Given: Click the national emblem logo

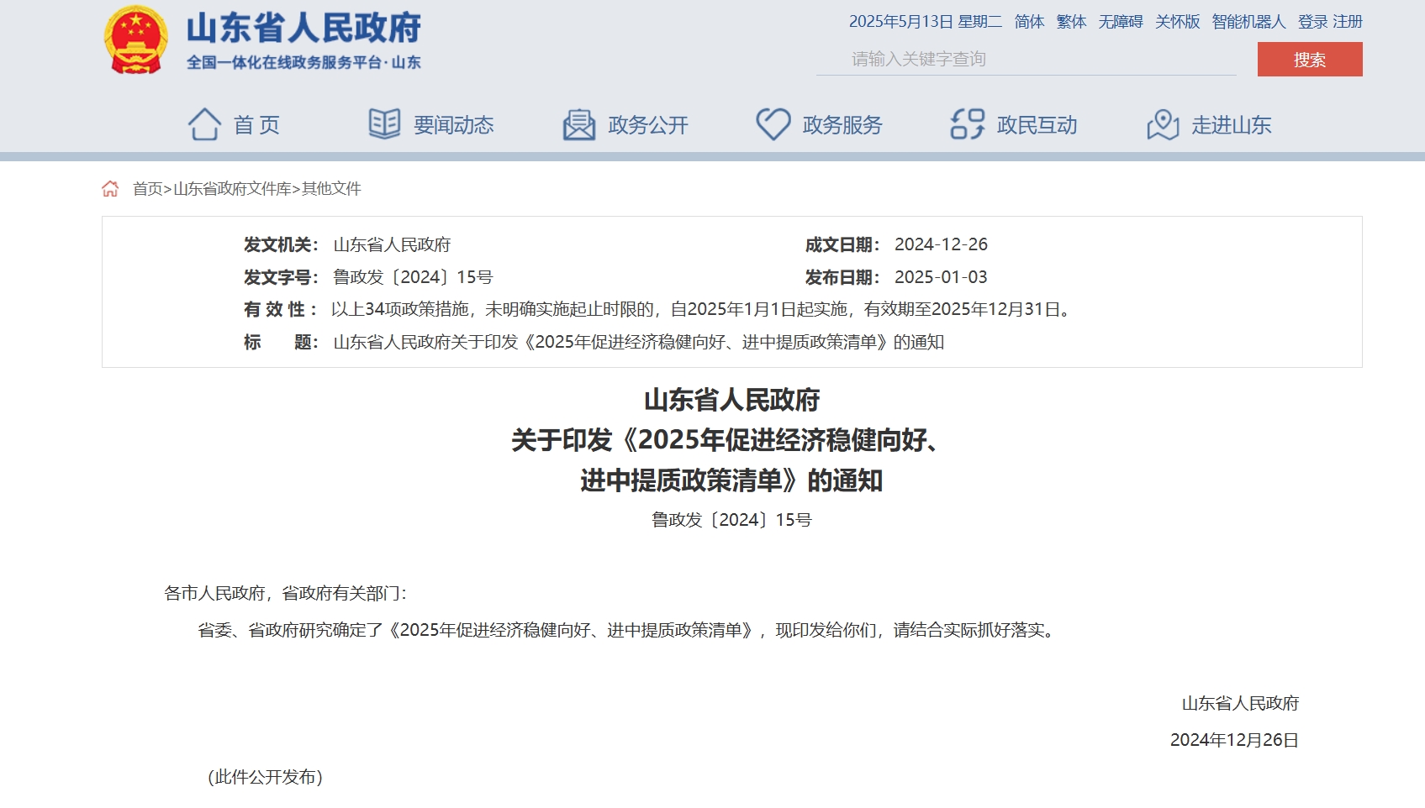Looking at the screenshot, I should 135,39.
